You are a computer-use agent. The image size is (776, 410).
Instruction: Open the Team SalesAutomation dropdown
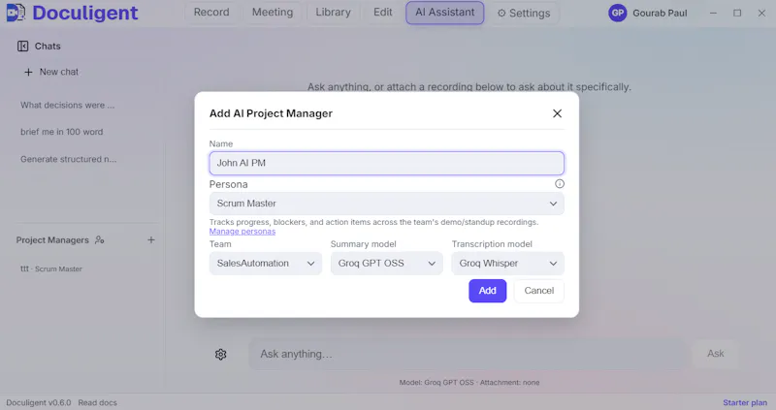[x=265, y=263]
